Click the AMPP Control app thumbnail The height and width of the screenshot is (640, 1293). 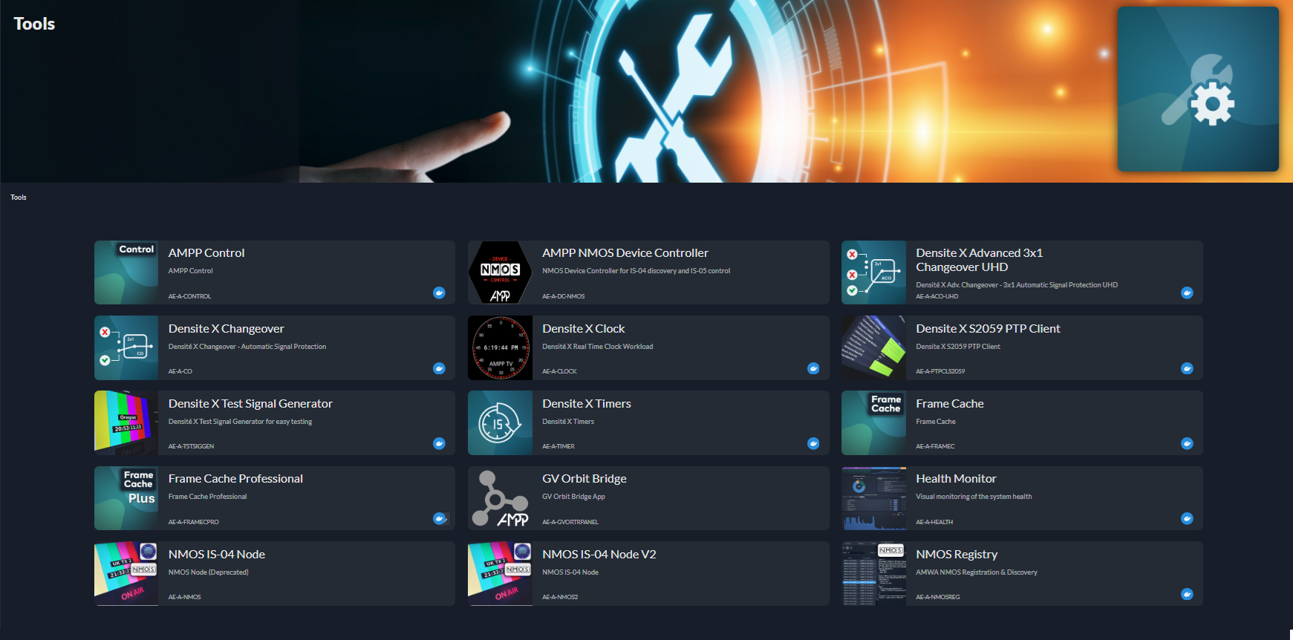pos(126,272)
